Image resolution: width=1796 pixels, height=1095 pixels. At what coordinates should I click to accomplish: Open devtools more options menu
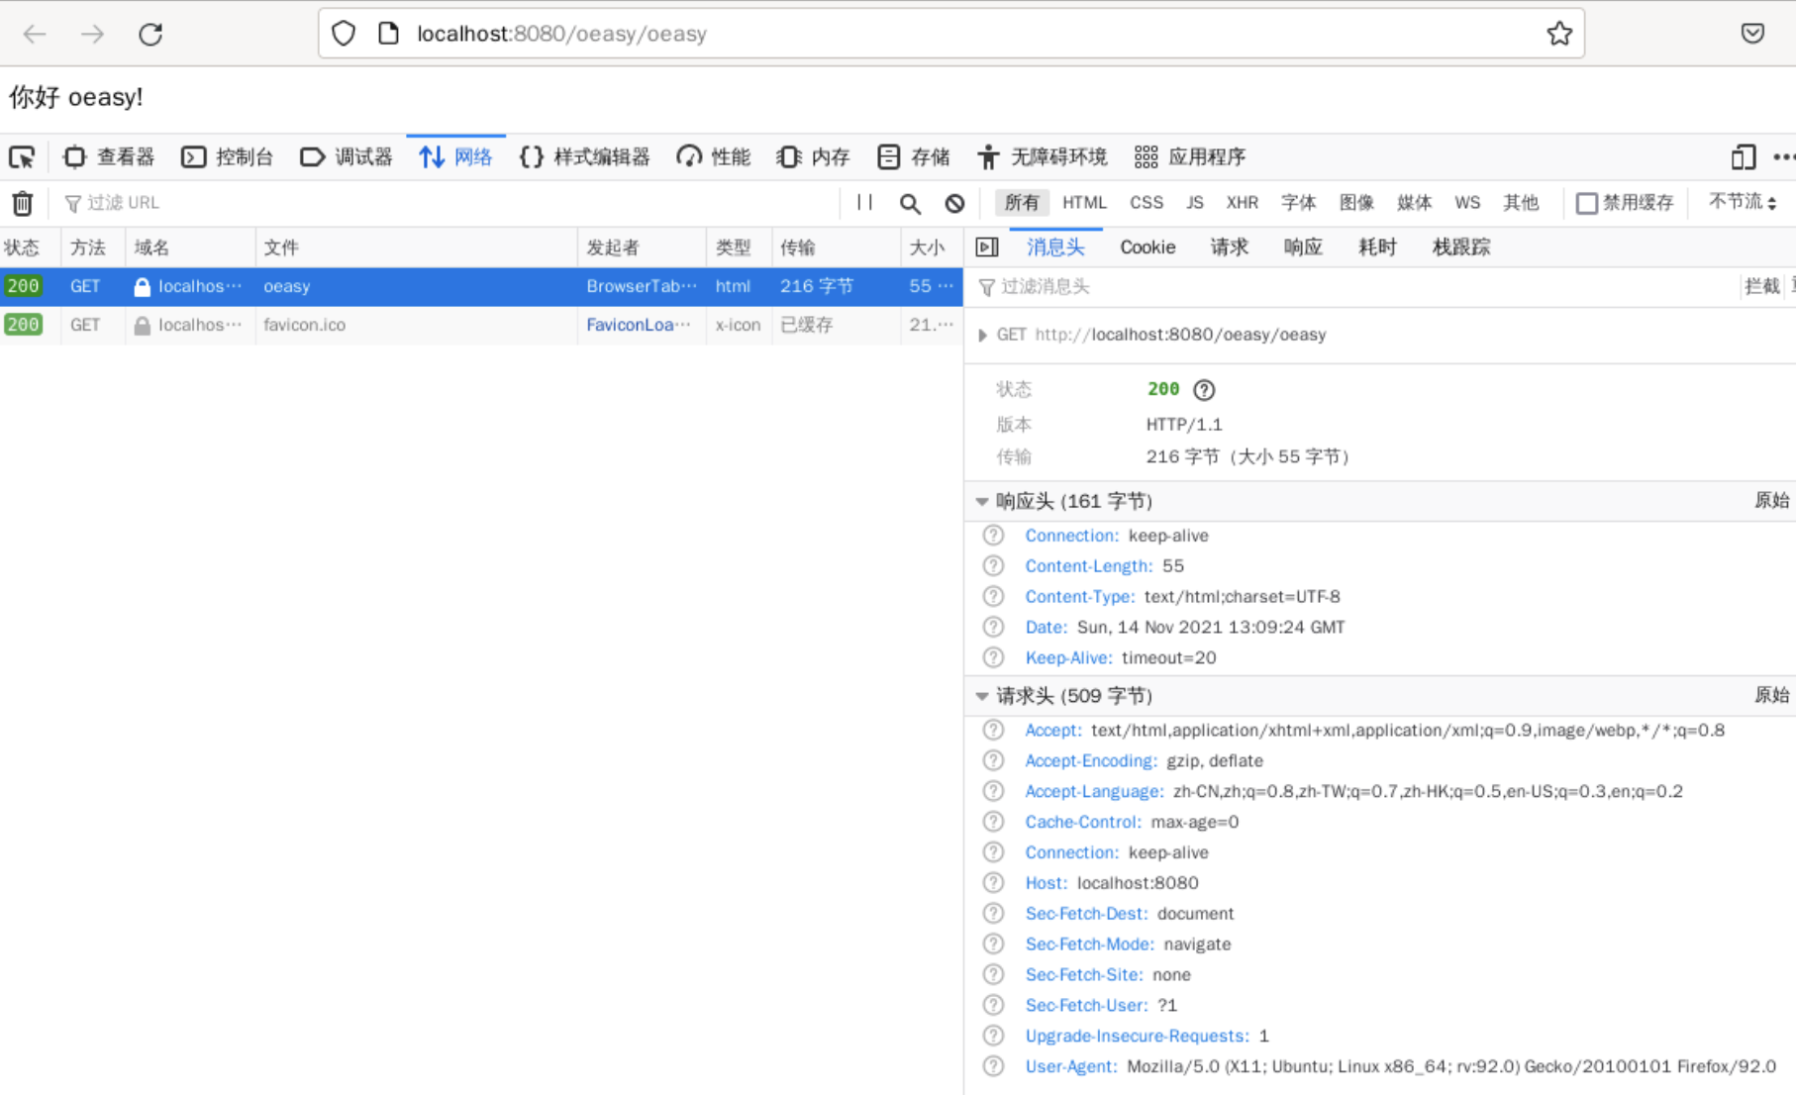pos(1784,157)
